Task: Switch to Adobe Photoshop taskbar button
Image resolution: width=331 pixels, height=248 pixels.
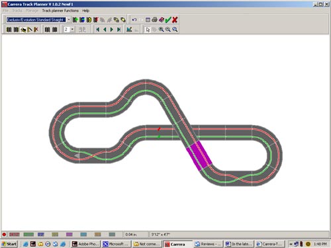Action: click(x=86, y=244)
